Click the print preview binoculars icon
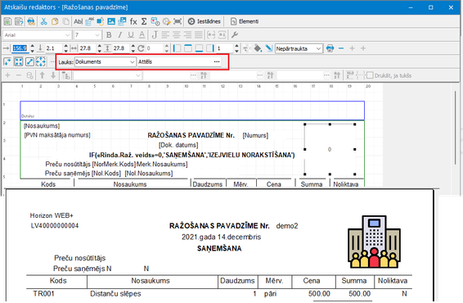Image resolution: width=463 pixels, height=303 pixels. [x=31, y=21]
